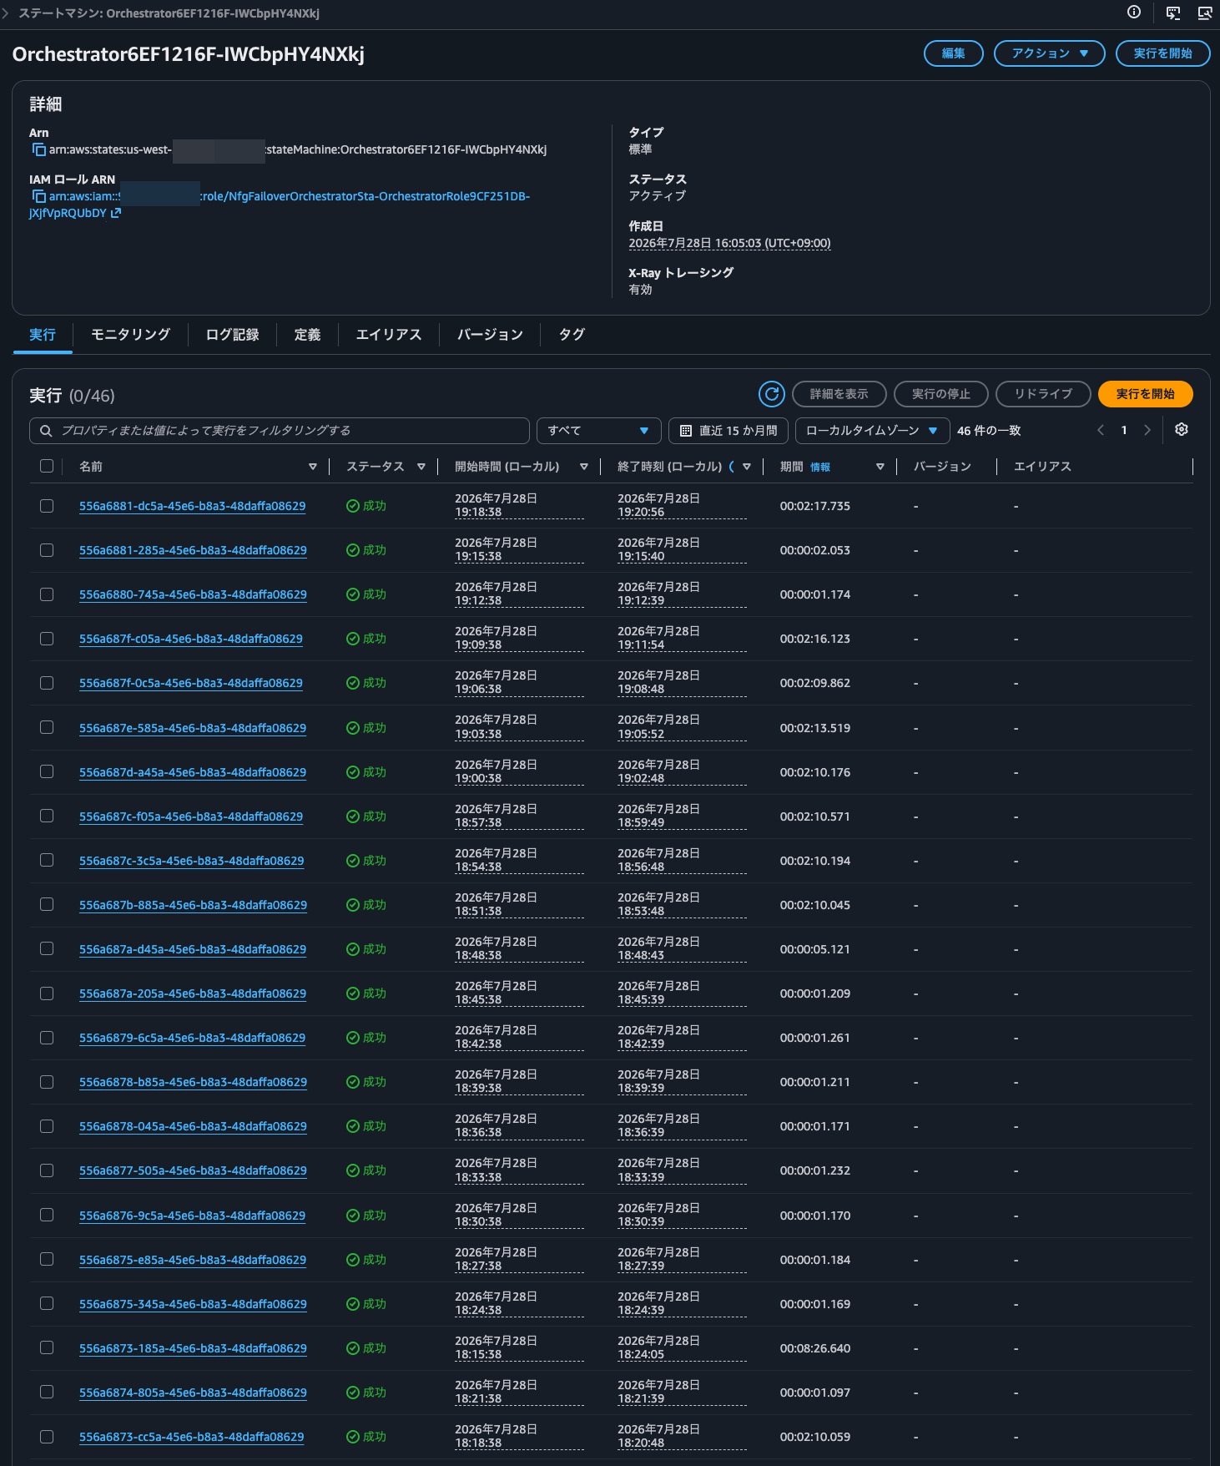1220x1466 pixels.
Task: Select checkbox for execution 556a6878-045a
Action: 47,1126
